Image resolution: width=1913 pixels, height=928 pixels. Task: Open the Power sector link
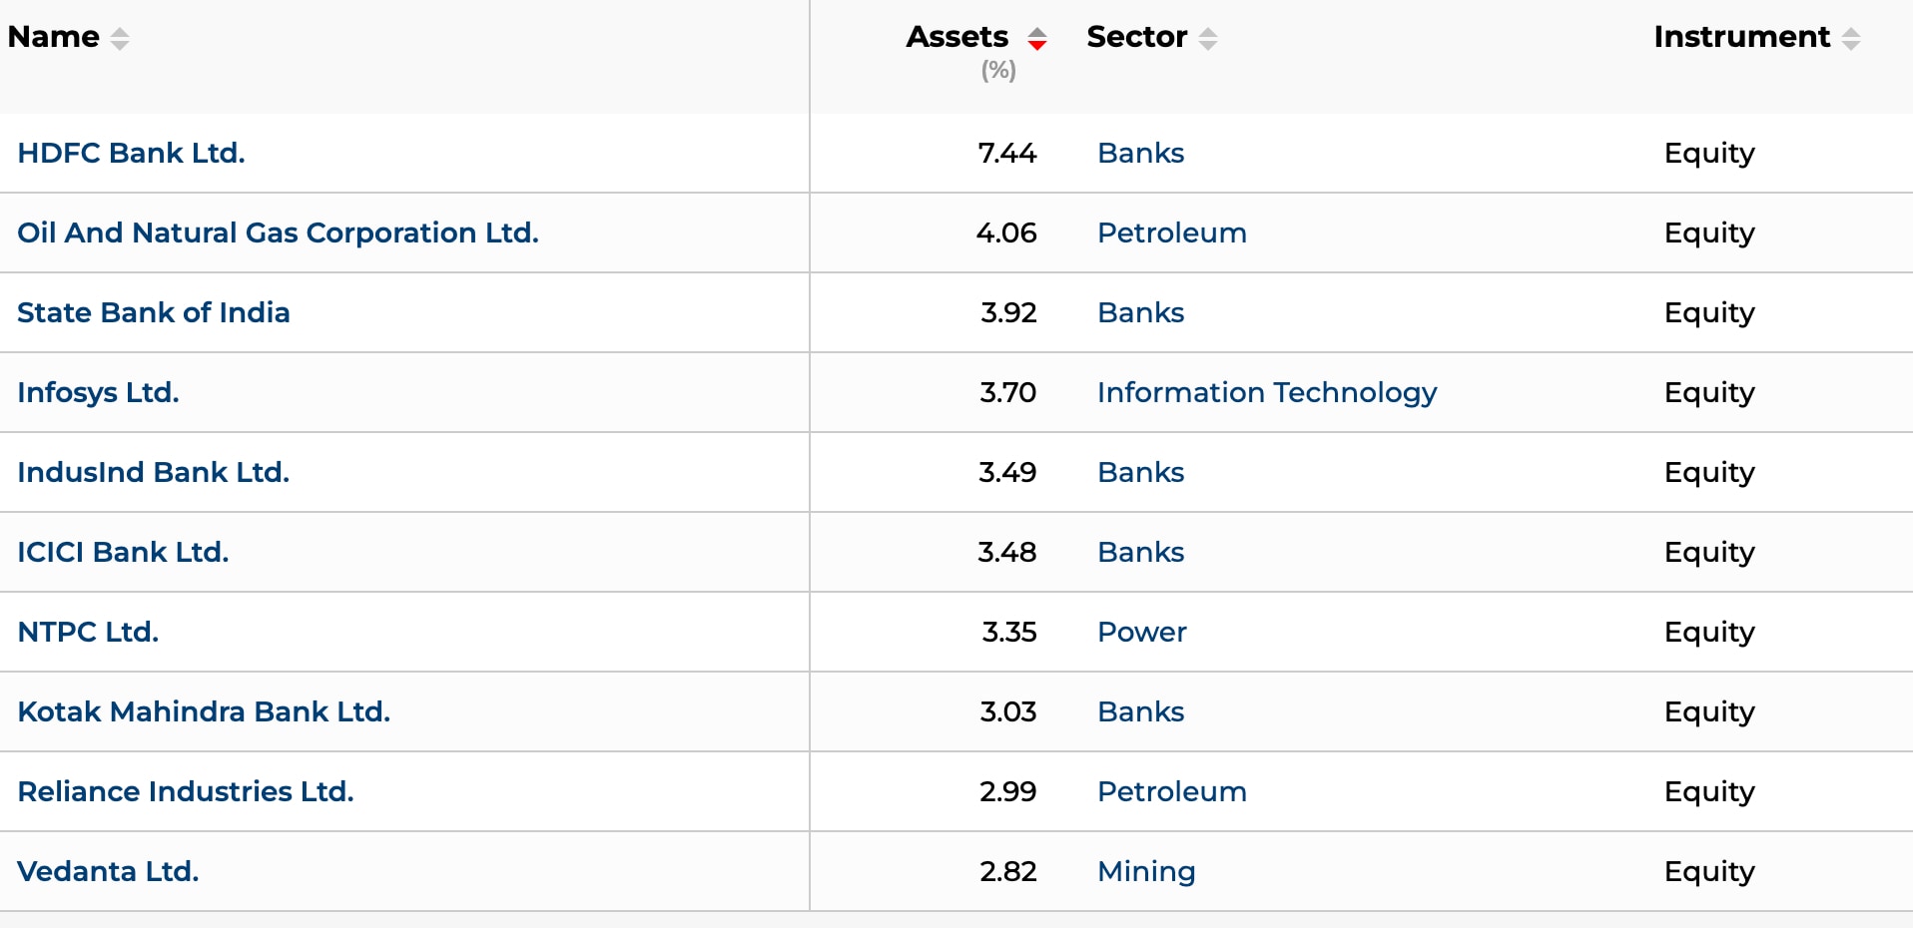1142,632
